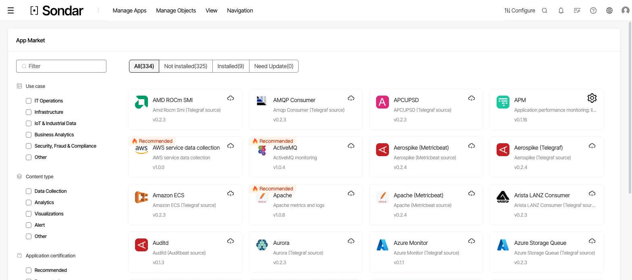Download Arista LANZ Consumer app
Image resolution: width=632 pixels, height=280 pixels.
(x=592, y=194)
